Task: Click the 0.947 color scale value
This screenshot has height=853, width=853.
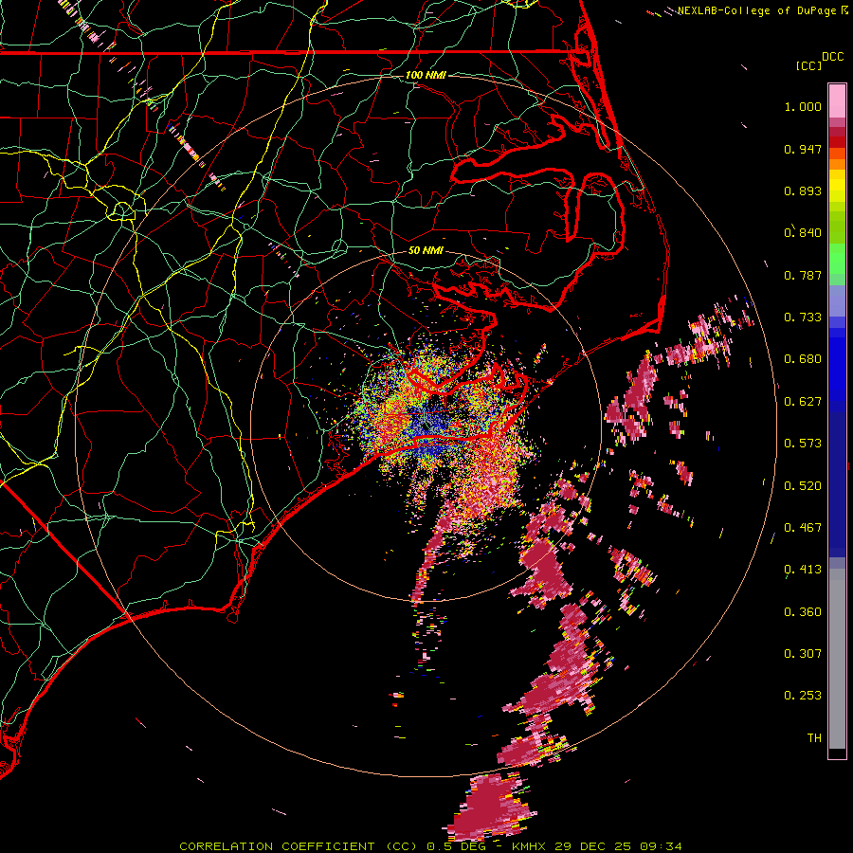Action: pyautogui.click(x=803, y=149)
